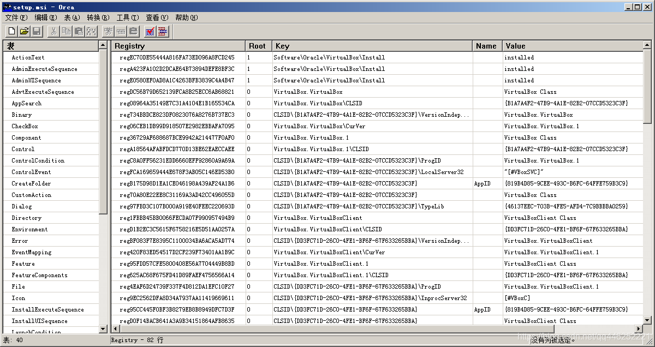Open the 工具(T) menu
Screen dimensions: 655x347
[127, 17]
